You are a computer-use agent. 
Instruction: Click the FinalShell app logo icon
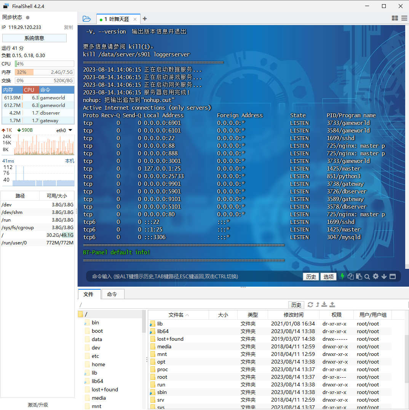click(x=6, y=6)
